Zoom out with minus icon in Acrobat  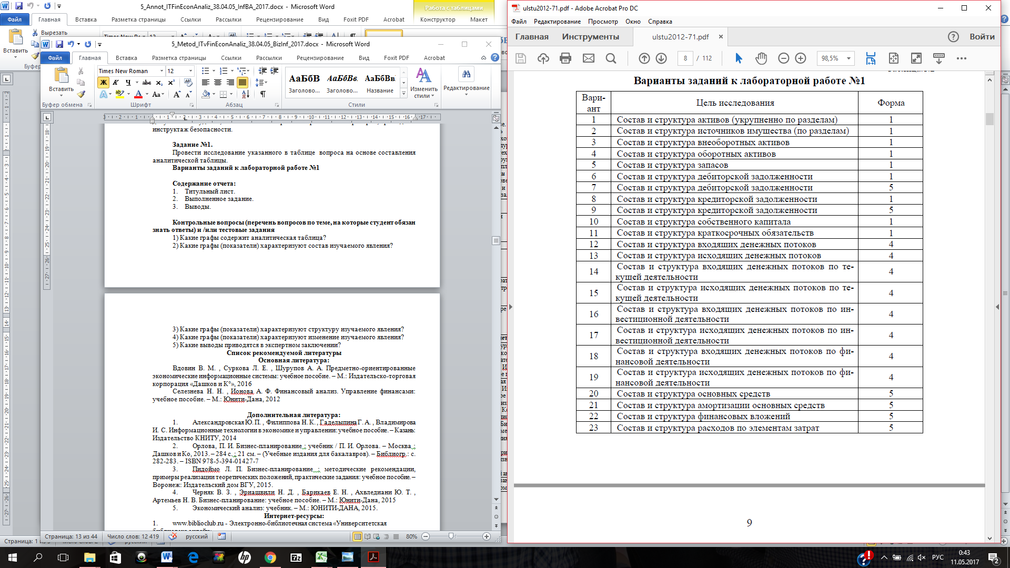click(784, 58)
